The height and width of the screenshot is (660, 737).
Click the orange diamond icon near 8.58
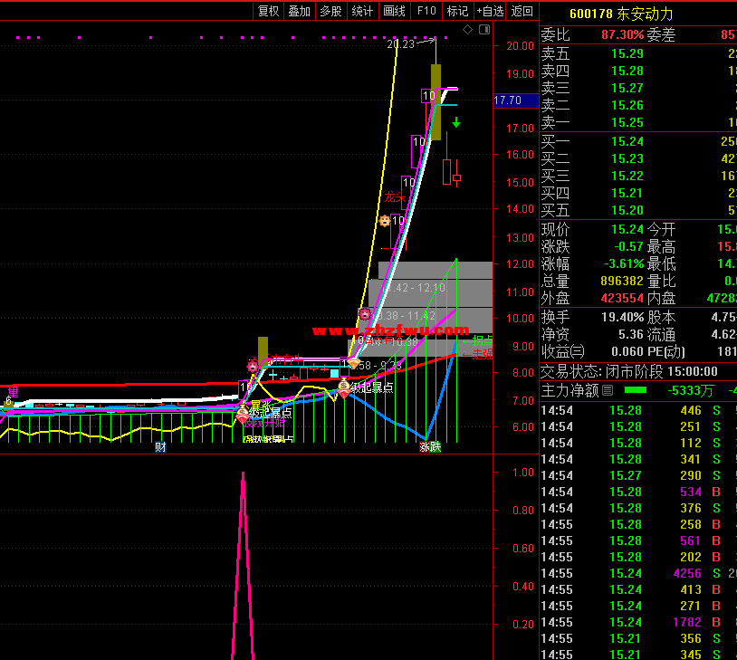point(353,363)
